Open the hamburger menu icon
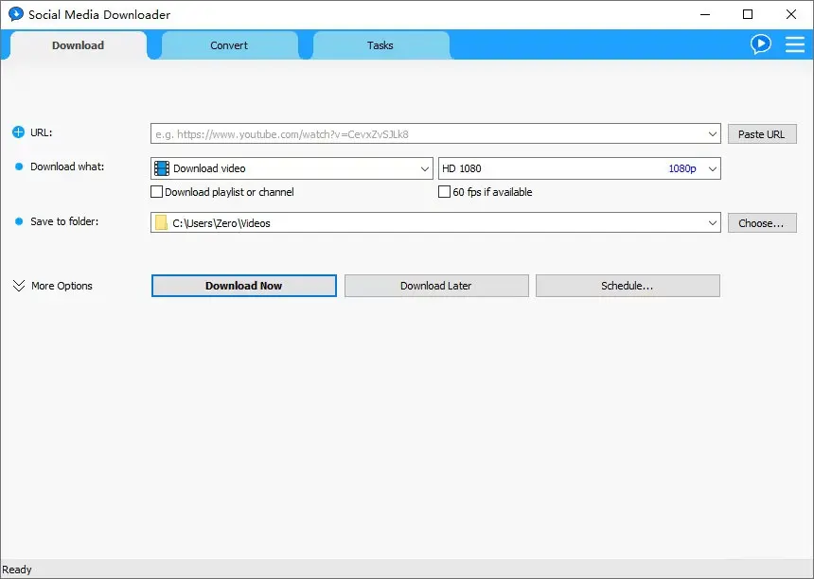Image resolution: width=814 pixels, height=579 pixels. click(795, 44)
